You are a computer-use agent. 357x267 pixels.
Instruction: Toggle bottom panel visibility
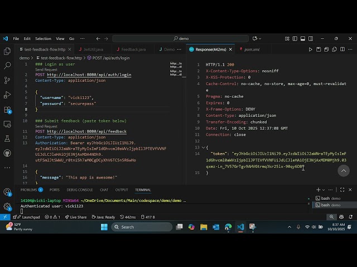(303, 38)
